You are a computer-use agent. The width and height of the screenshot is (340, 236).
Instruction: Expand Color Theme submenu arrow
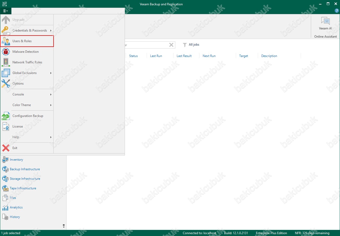(x=51, y=105)
